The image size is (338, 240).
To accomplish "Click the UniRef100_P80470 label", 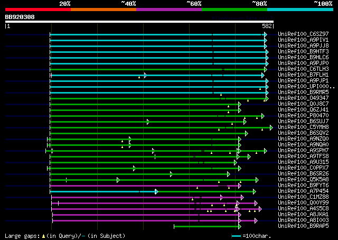I will point(303,115).
